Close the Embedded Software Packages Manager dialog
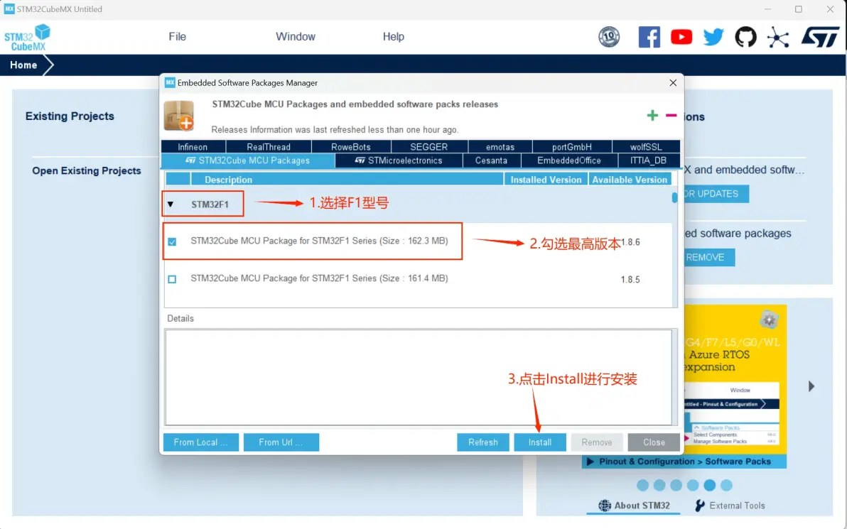847x529 pixels. (x=672, y=82)
